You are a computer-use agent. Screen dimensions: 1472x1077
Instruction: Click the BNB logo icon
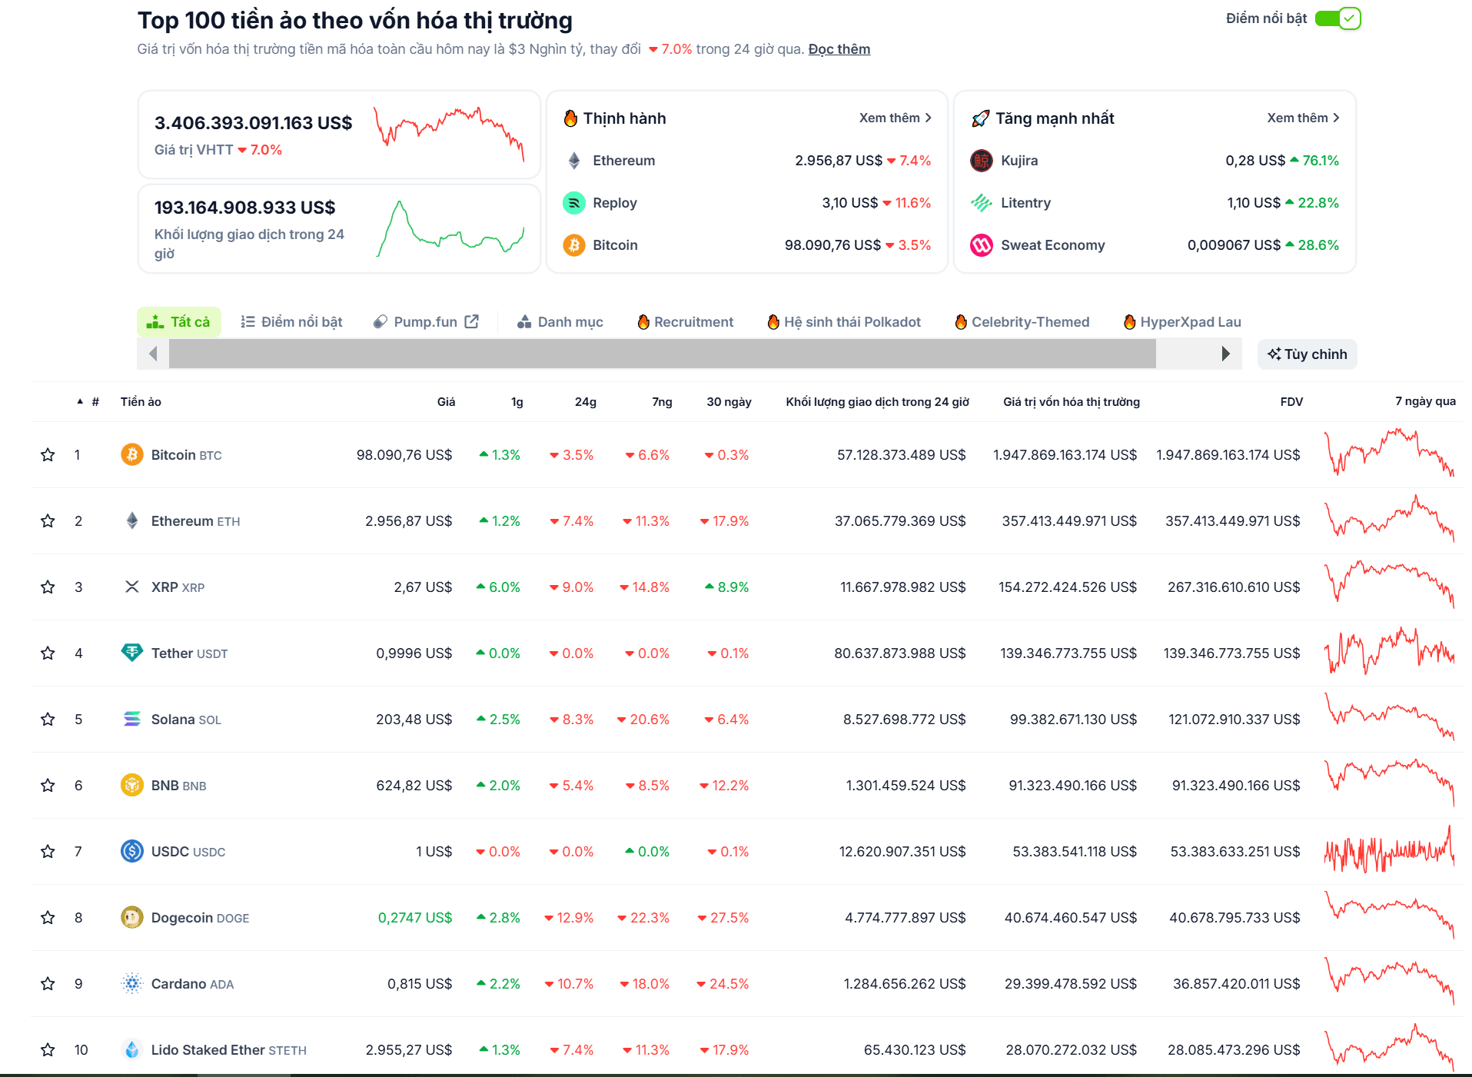(132, 785)
